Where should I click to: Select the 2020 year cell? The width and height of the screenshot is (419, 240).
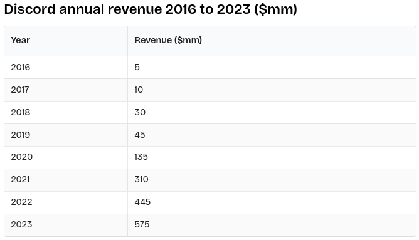pos(66,157)
